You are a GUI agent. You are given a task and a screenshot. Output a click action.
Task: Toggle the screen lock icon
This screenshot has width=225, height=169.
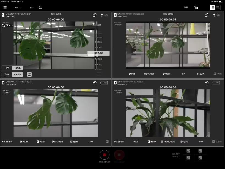pos(196,7)
